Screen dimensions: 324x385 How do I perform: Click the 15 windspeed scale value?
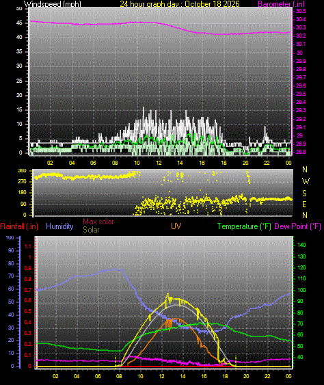coord(19,109)
